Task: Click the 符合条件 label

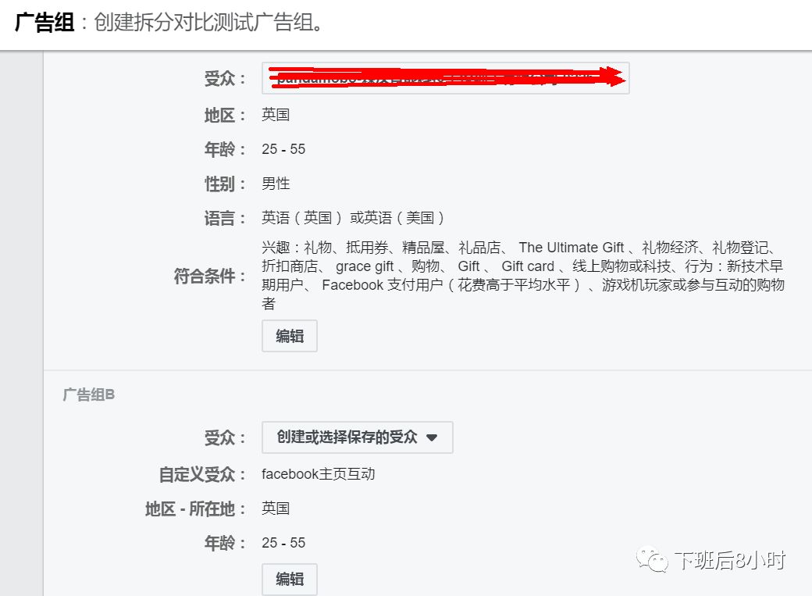Action: coord(210,277)
